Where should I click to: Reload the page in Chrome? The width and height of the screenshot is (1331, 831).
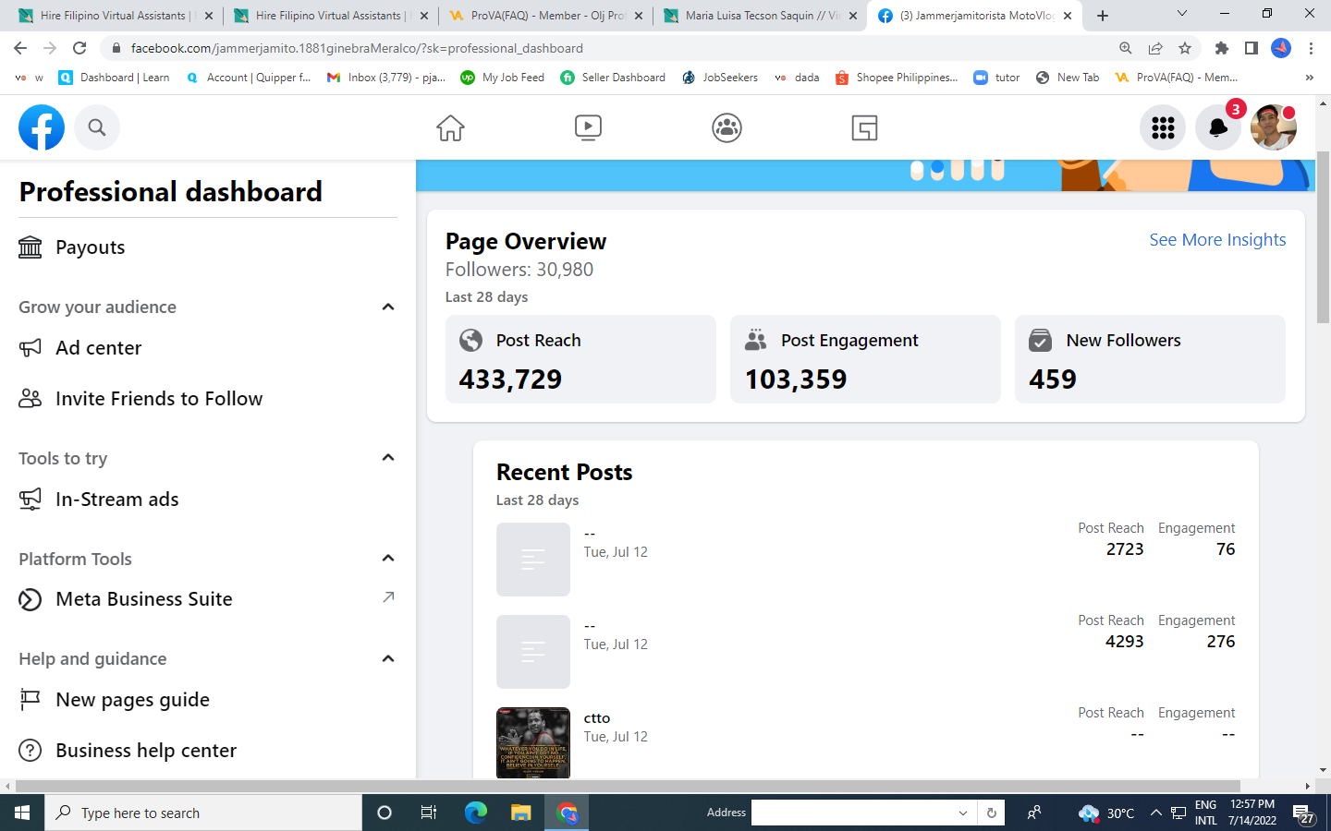click(x=79, y=48)
